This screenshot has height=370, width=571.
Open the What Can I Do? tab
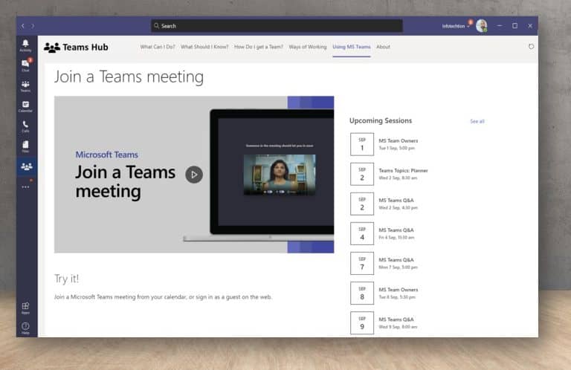click(x=158, y=47)
